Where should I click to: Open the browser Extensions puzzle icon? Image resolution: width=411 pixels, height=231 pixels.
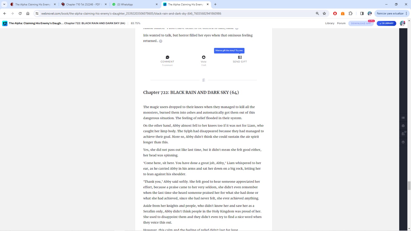pos(350,14)
